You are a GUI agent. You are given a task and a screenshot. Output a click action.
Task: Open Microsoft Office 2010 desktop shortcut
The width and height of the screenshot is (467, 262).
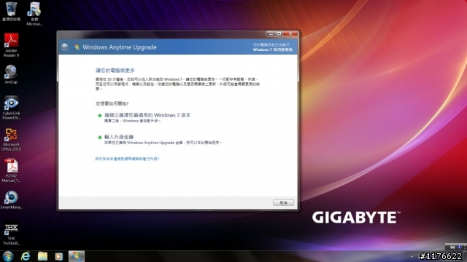click(x=12, y=139)
